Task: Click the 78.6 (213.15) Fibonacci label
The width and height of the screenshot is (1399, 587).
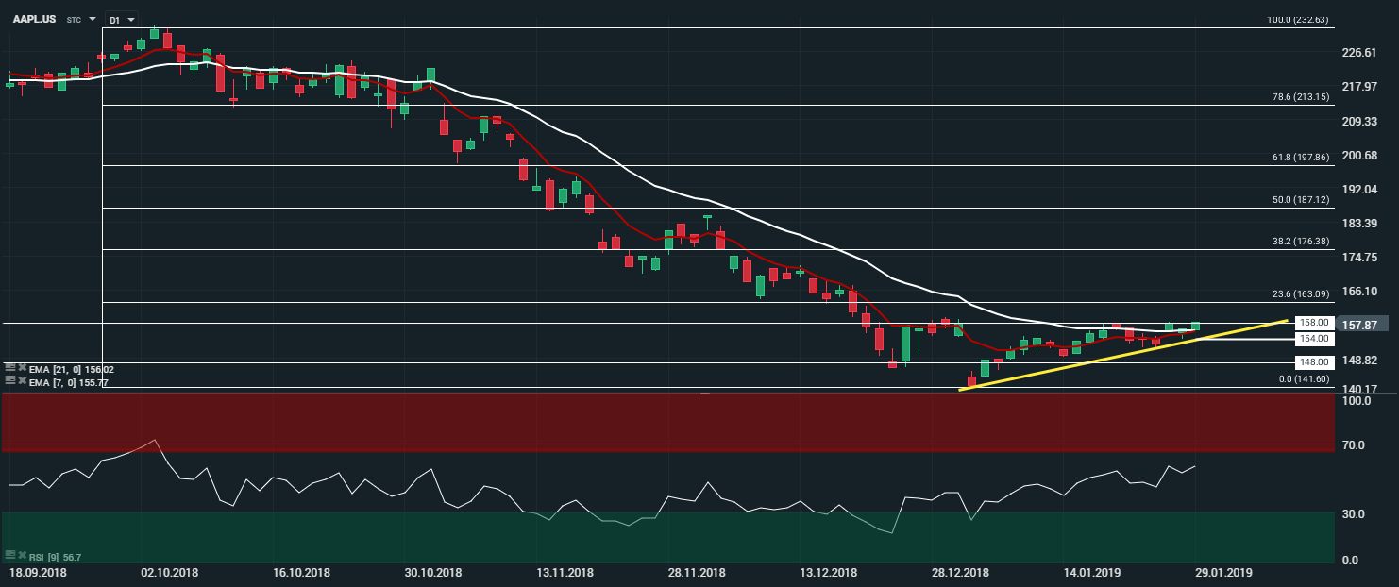Action: [1300, 96]
